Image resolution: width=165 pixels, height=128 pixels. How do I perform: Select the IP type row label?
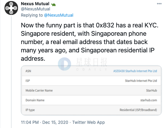30,110
